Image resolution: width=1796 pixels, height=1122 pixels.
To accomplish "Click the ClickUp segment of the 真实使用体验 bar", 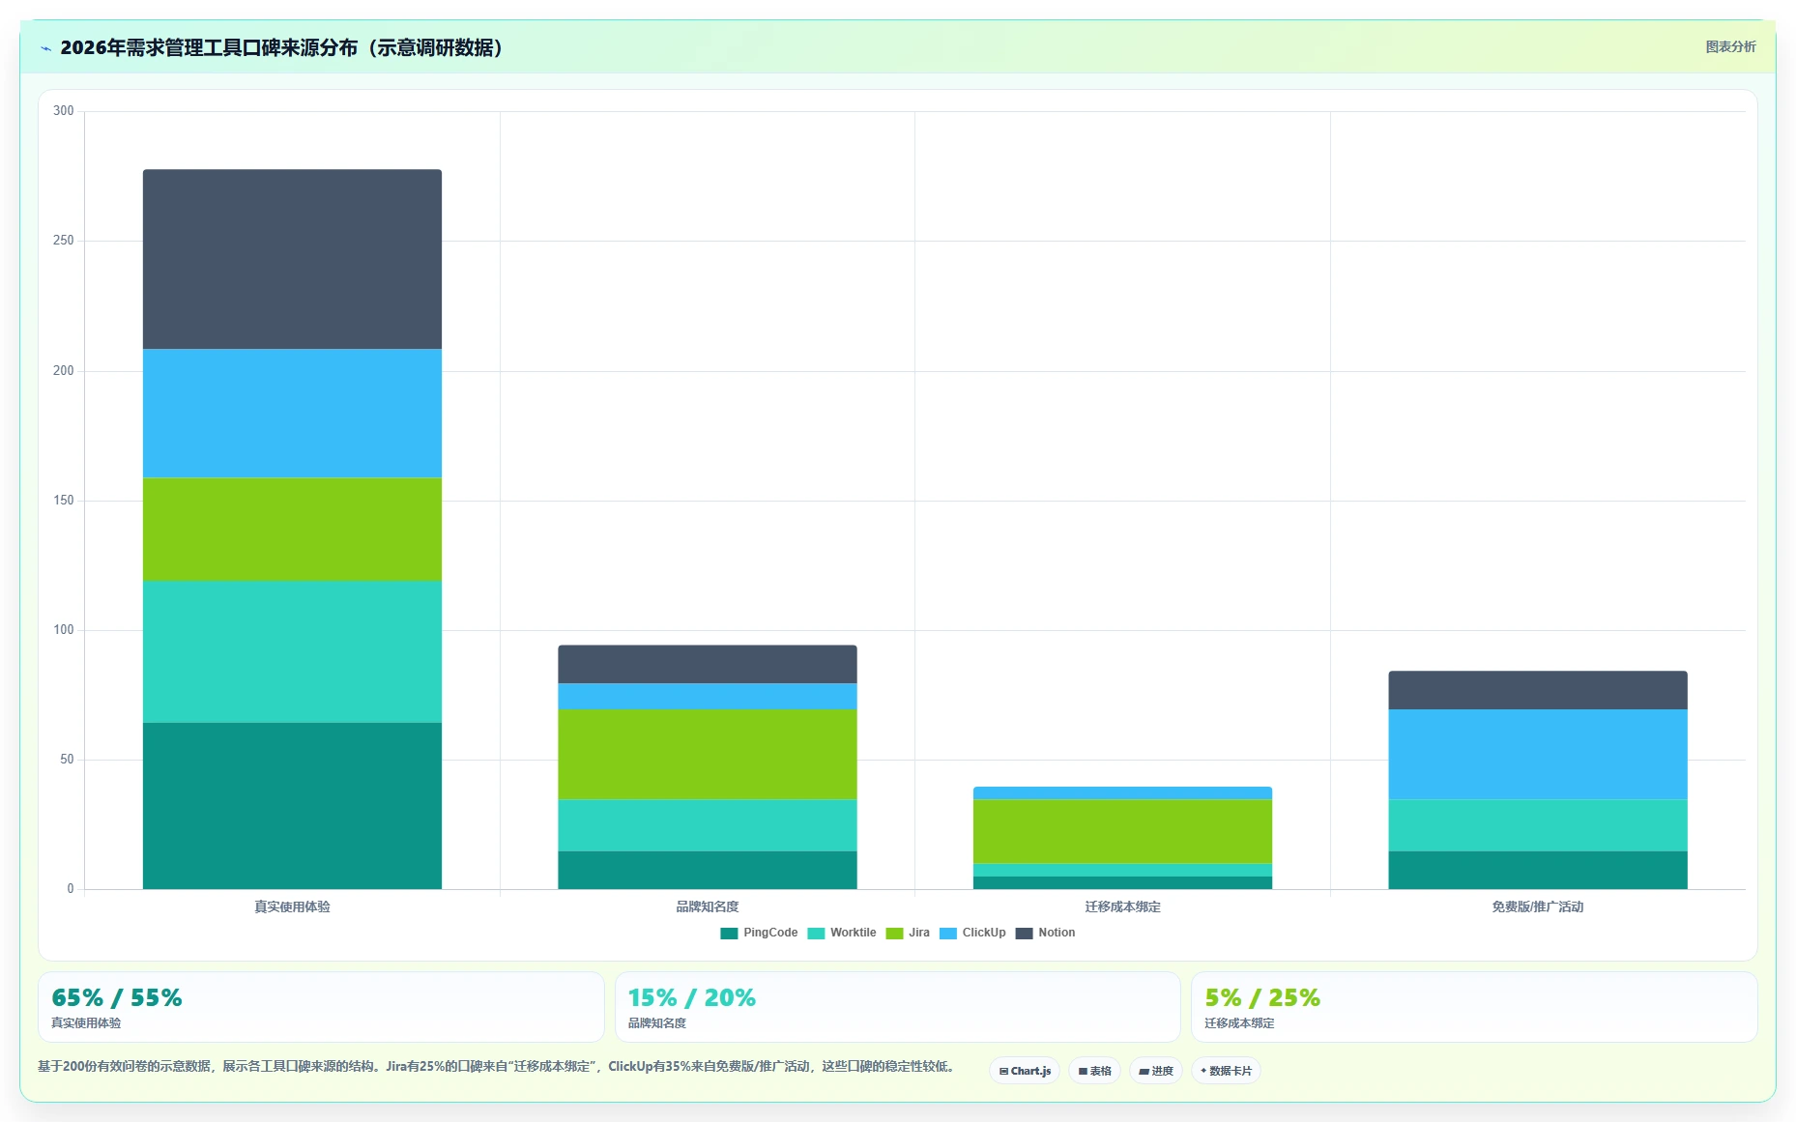I will (292, 414).
